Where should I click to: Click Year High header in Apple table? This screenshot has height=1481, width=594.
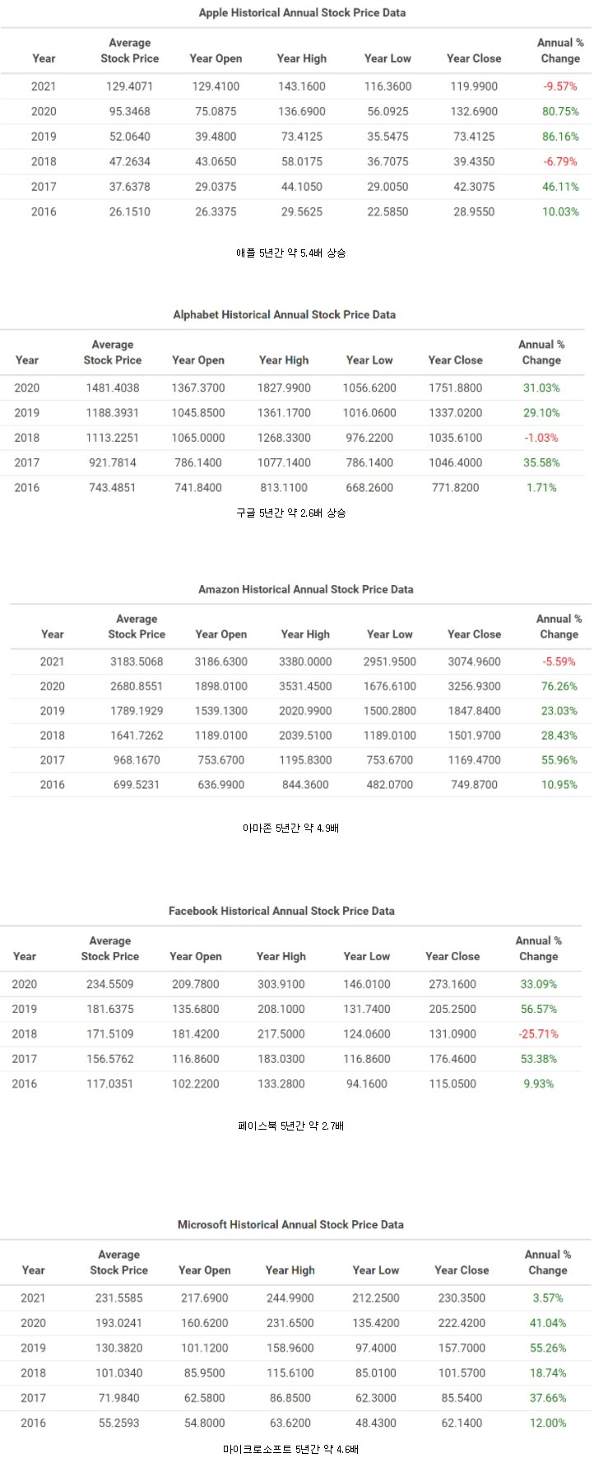click(x=301, y=58)
